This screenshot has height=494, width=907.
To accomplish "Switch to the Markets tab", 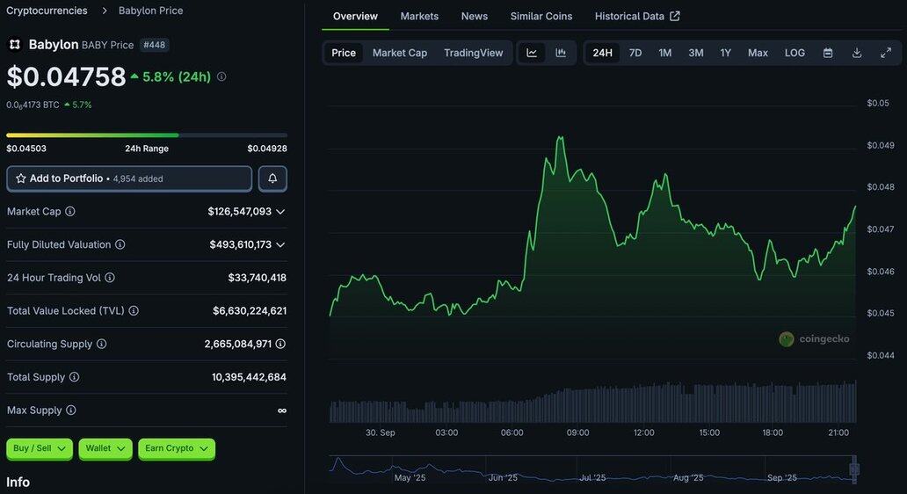I will coord(419,16).
